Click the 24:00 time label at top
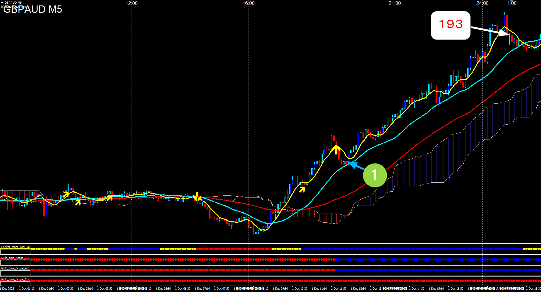Viewport: 541px width, 292px height. (x=483, y=3)
